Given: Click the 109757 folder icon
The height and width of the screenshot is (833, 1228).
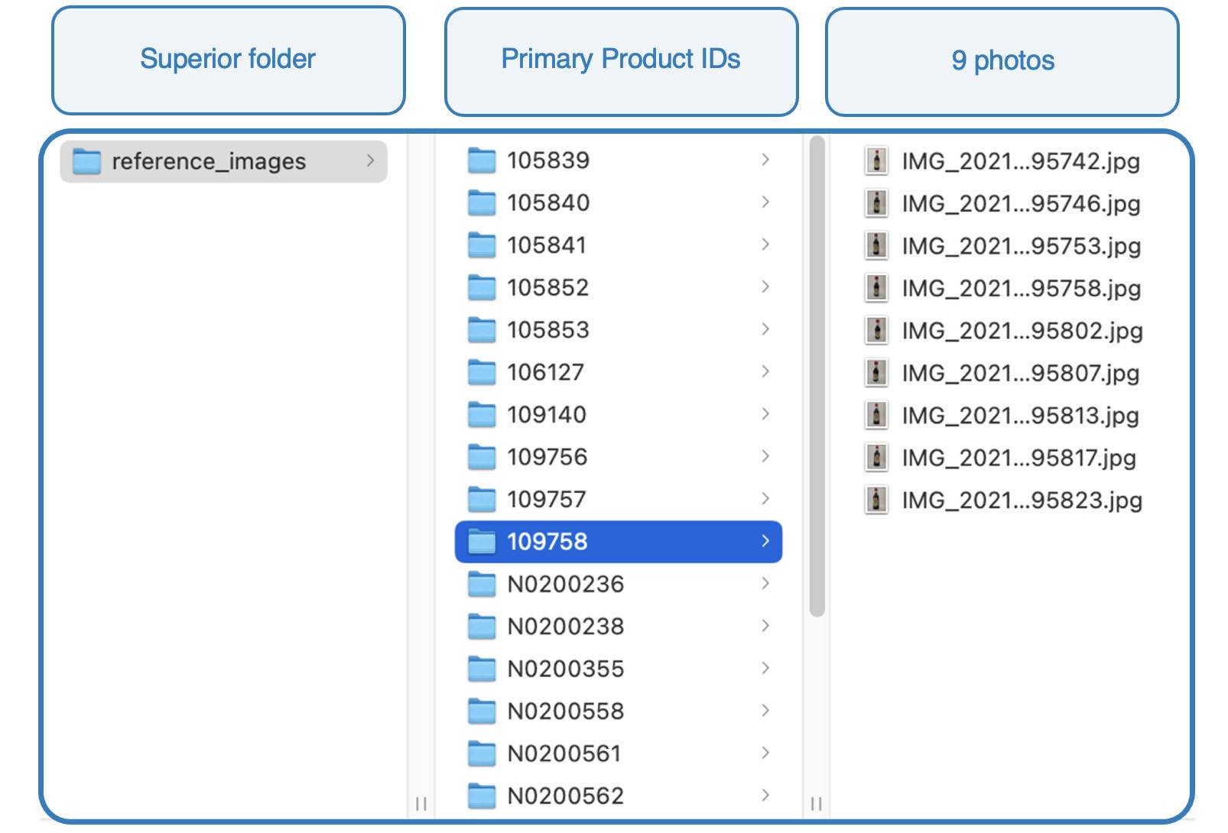Looking at the screenshot, I should tap(482, 500).
